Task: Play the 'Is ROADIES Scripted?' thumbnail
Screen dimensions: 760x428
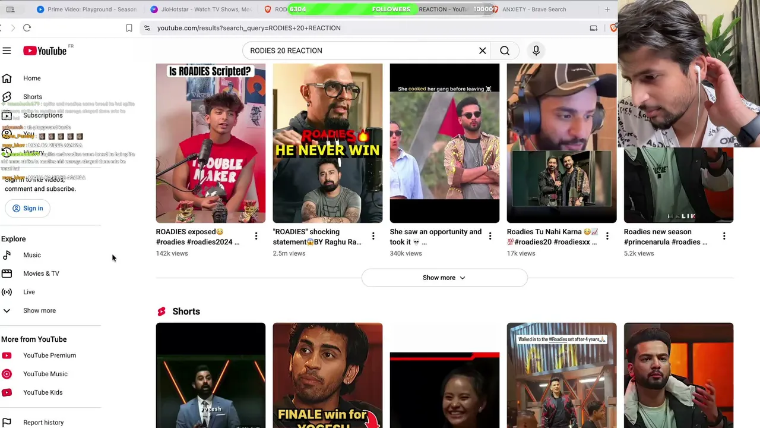Action: 211,143
